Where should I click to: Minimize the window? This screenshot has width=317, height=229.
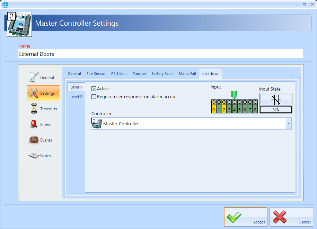tap(296, 5)
